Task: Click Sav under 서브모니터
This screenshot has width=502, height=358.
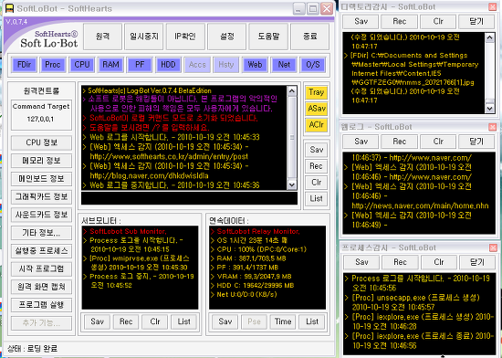Action: tap(97, 321)
